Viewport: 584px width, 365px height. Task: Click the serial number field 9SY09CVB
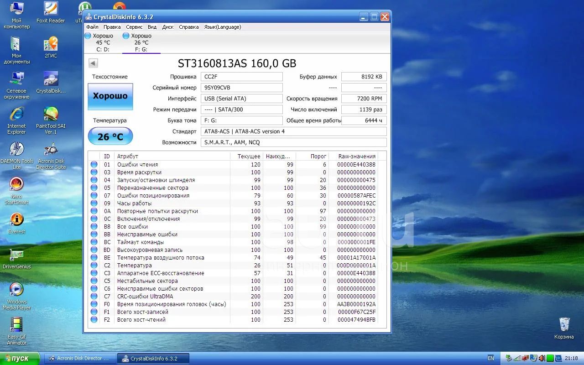pos(241,88)
